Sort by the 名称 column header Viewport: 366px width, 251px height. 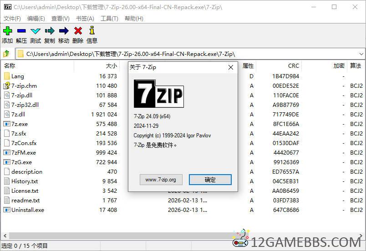[x=37, y=66]
